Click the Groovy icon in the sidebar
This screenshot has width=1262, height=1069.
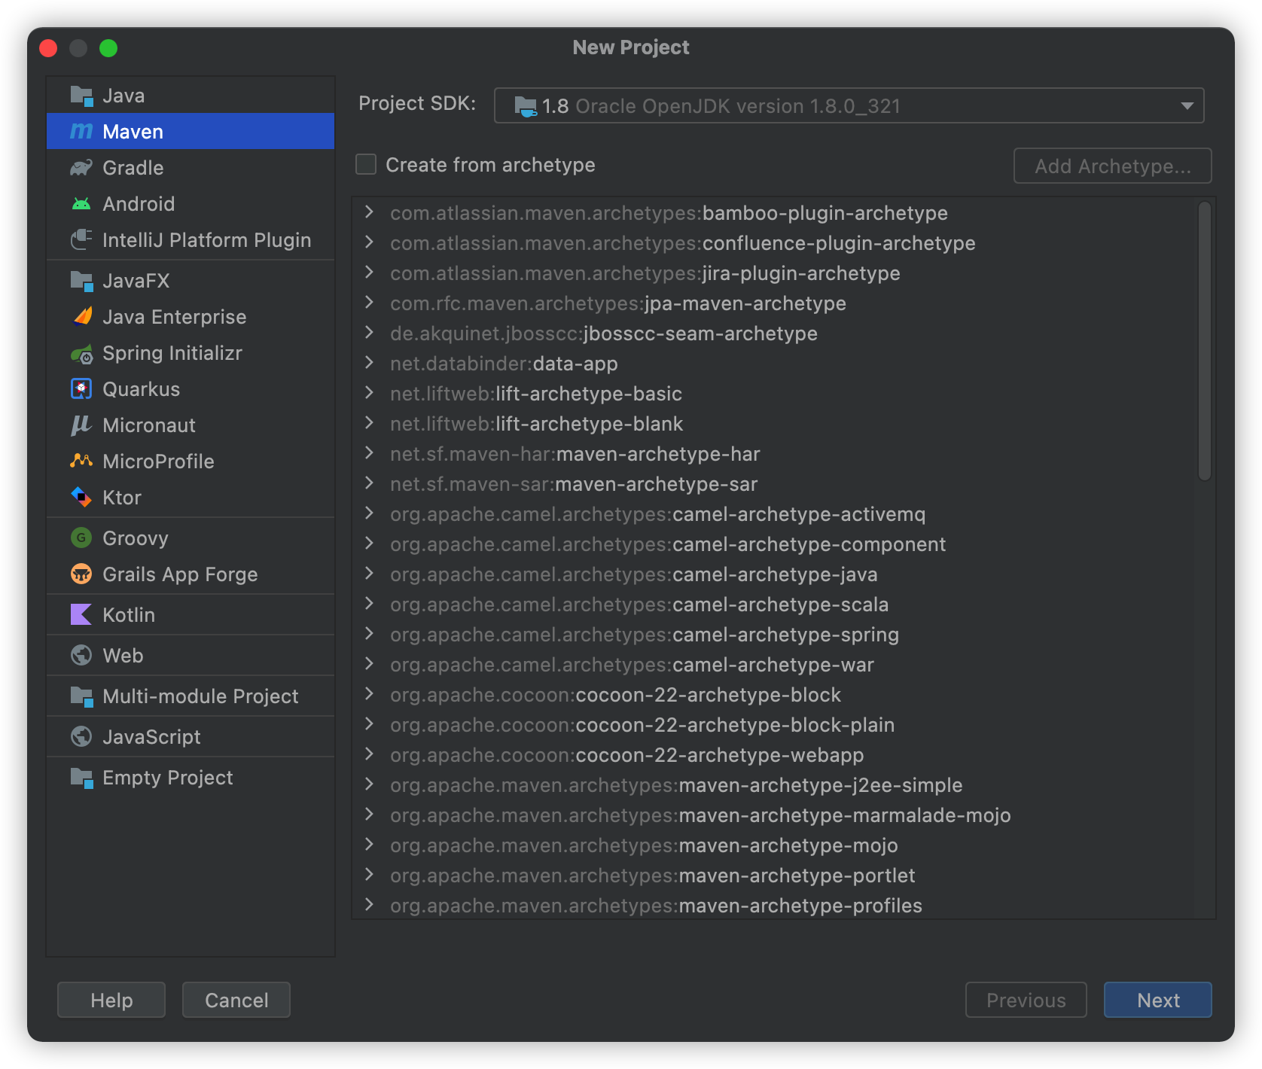click(83, 538)
